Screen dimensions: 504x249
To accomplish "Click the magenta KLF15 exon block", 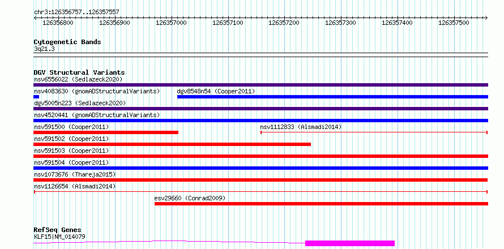I will [x=350, y=243].
